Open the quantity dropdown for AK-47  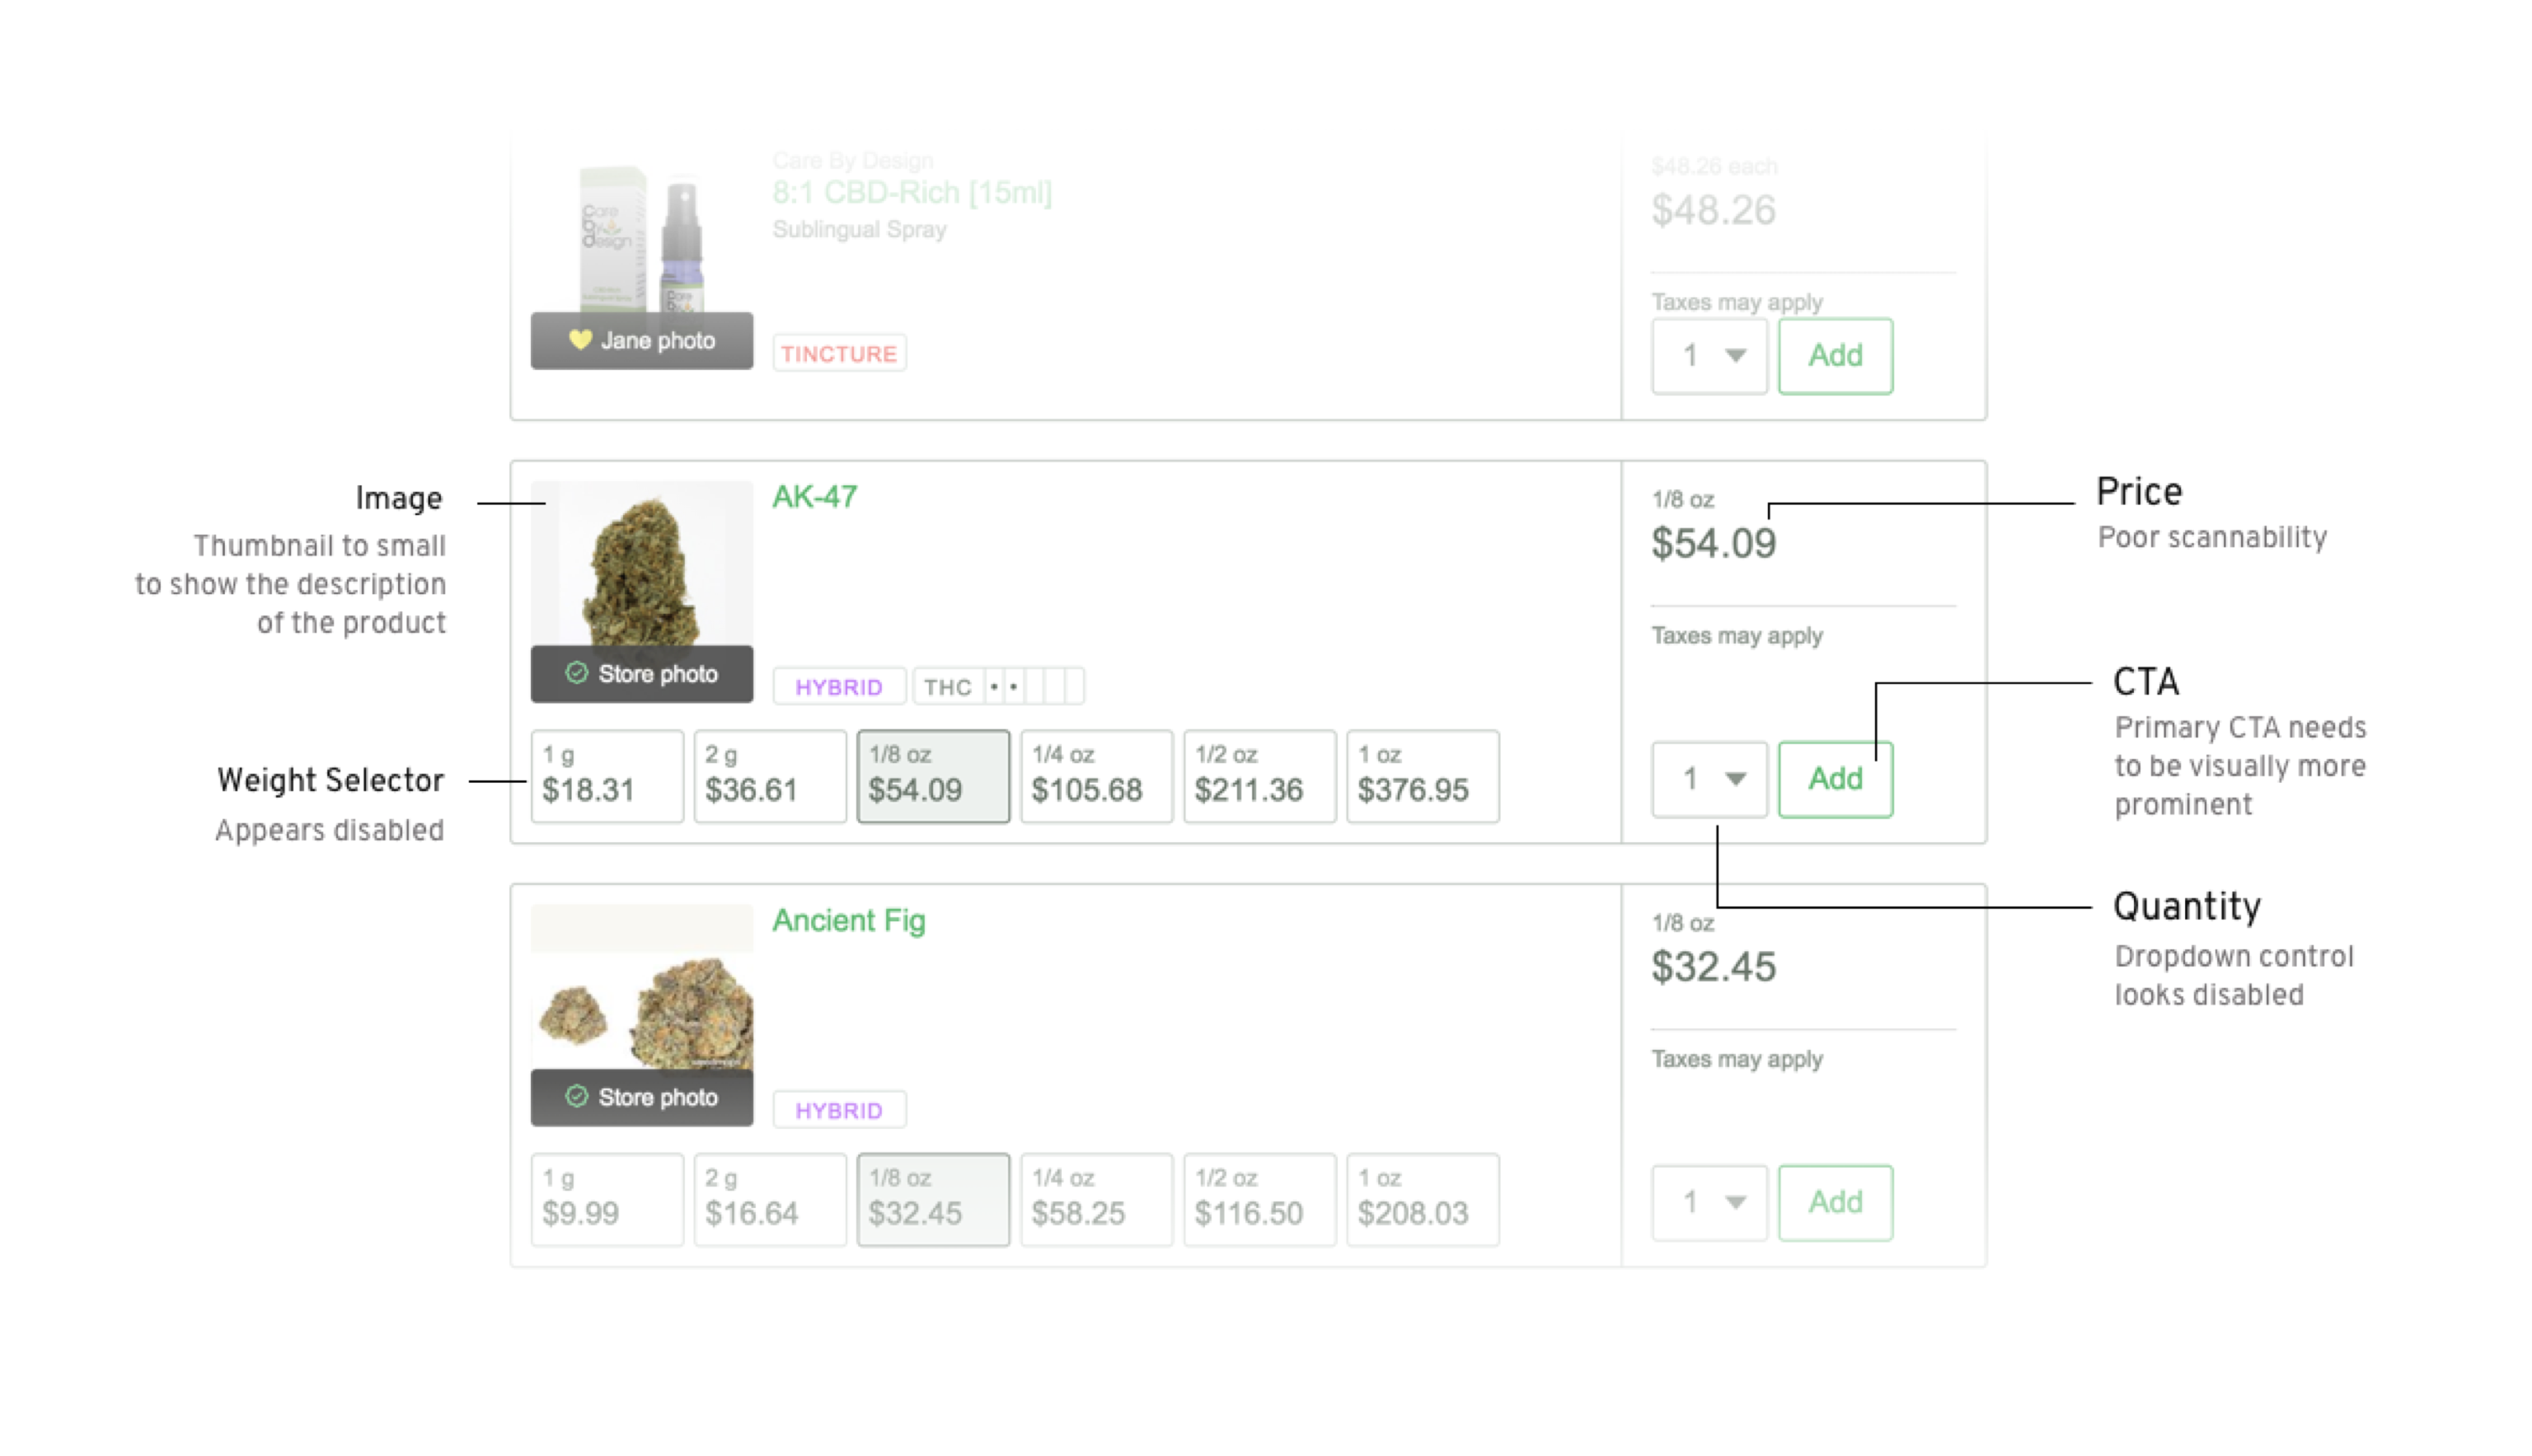(1709, 778)
